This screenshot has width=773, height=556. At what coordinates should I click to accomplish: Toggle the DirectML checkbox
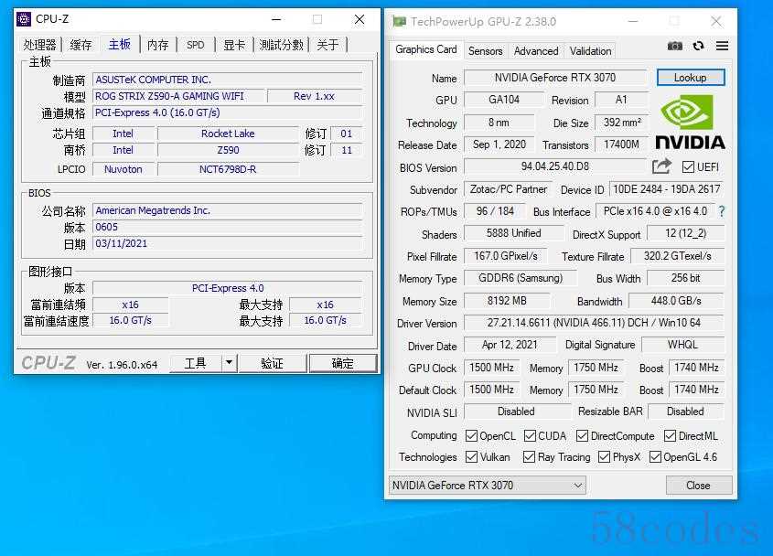670,435
